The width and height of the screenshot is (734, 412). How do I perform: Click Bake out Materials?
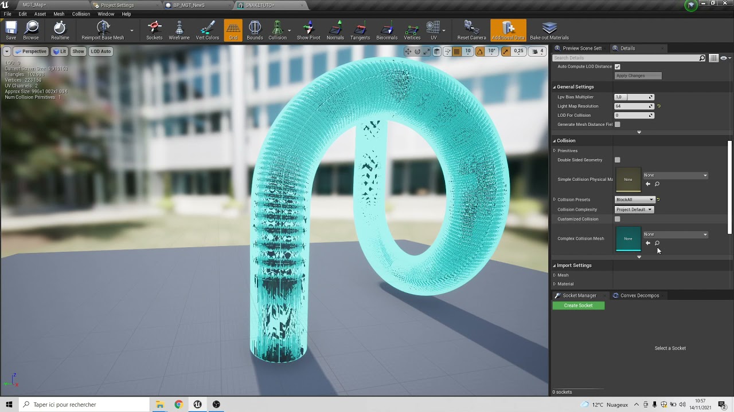(549, 30)
